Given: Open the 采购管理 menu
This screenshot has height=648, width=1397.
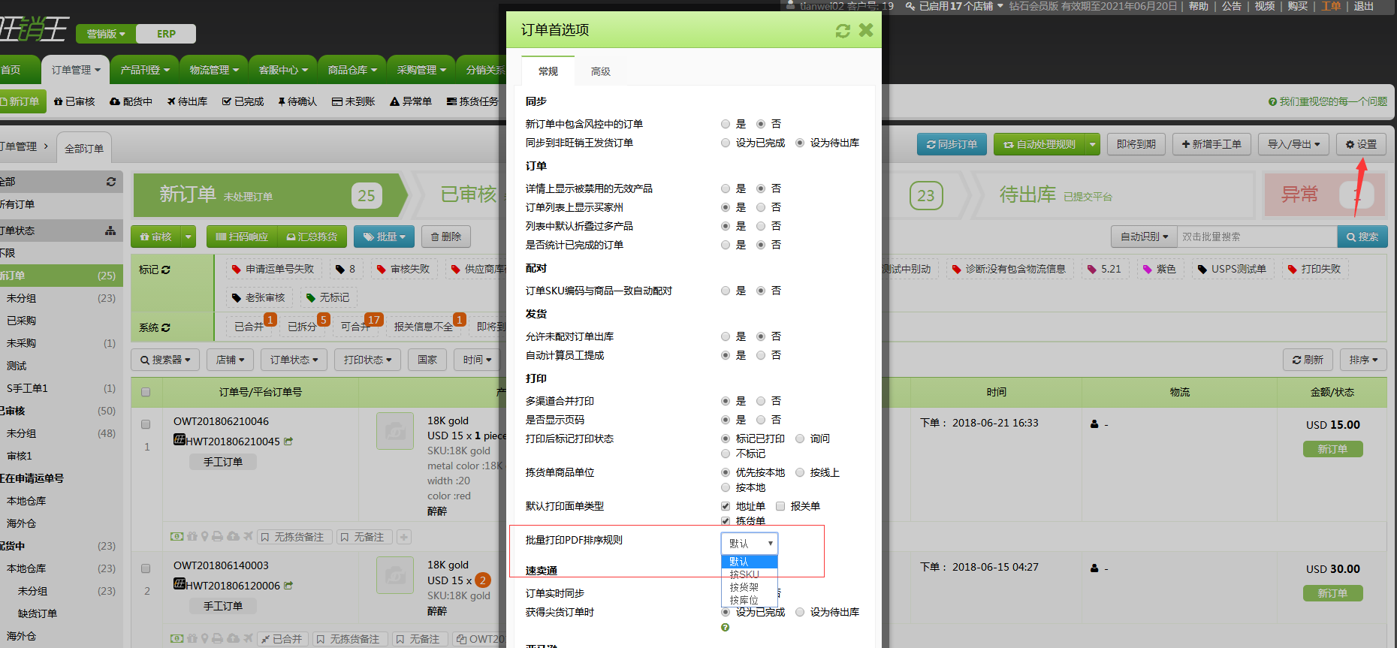Looking at the screenshot, I should [x=421, y=70].
